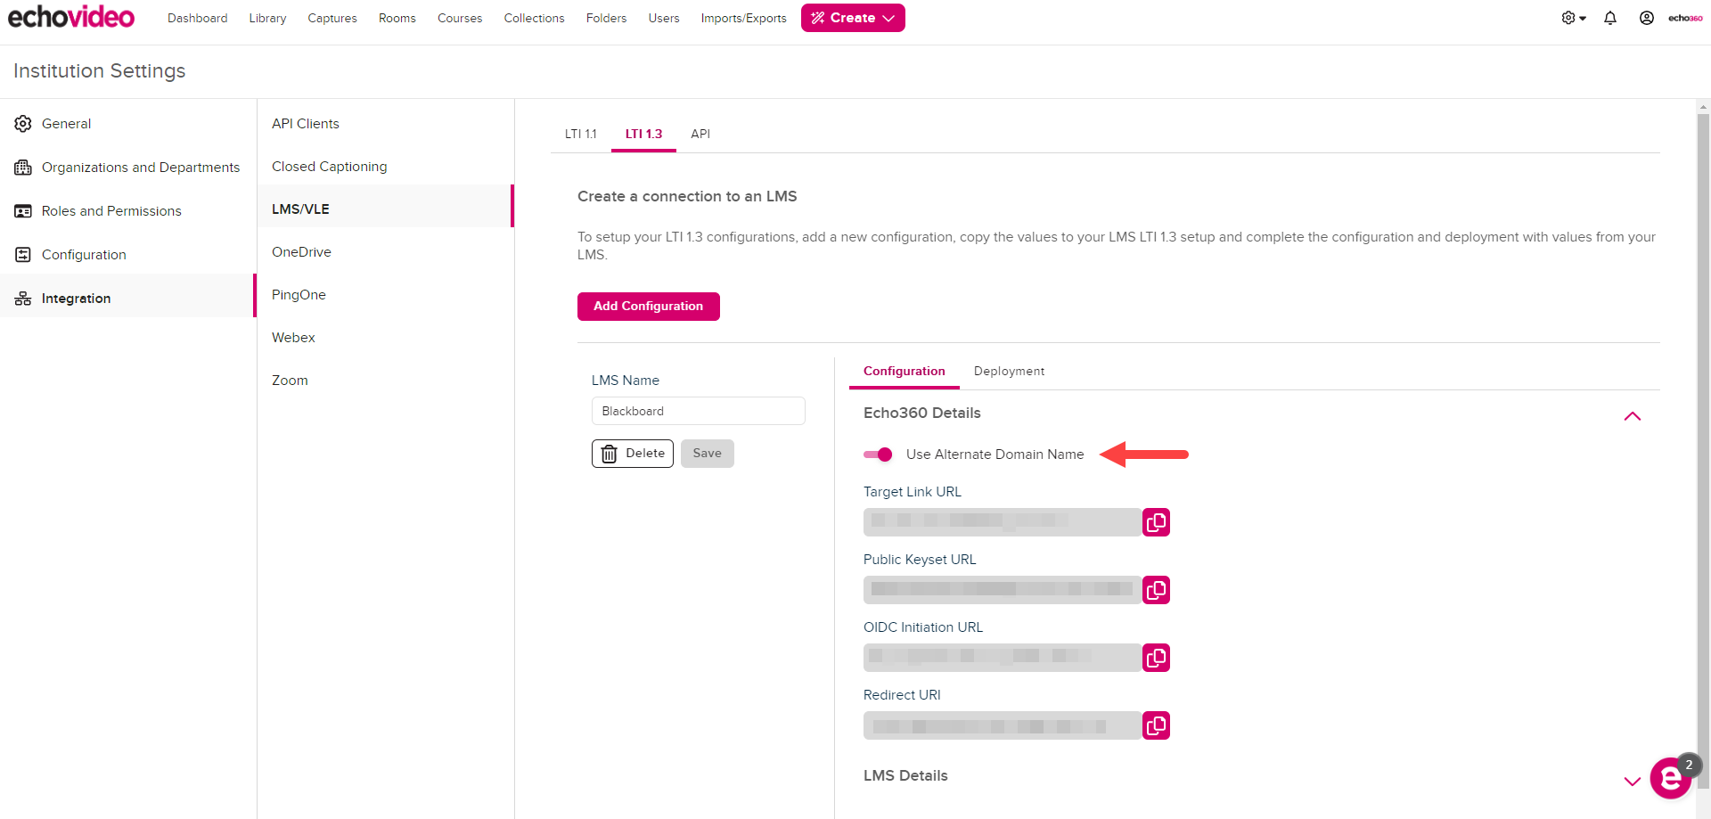Image resolution: width=1711 pixels, height=819 pixels.
Task: Open the Create dropdown button
Action: (853, 18)
